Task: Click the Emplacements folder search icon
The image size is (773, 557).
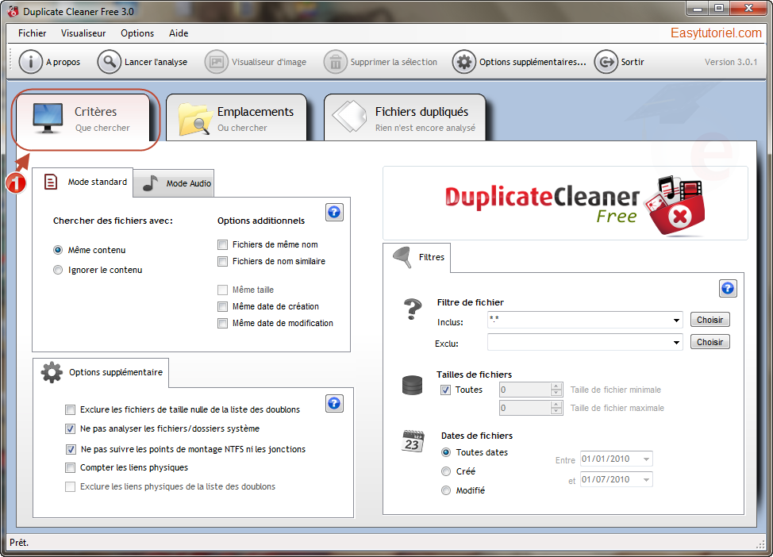Action: pyautogui.click(x=194, y=119)
